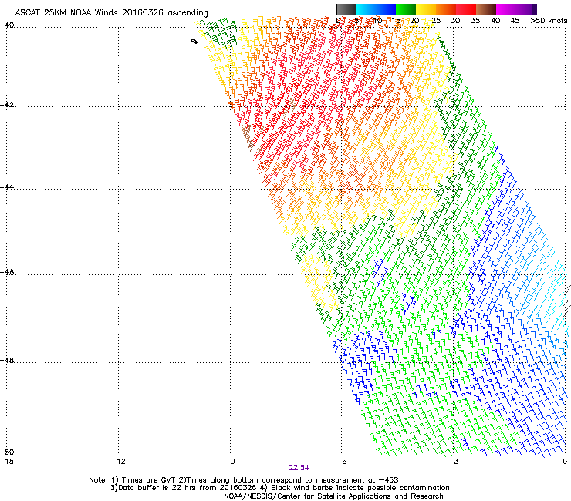This screenshot has height=501, width=571.
Task: Click the gray 0-5 knots legend color segment
Action: tap(346, 9)
